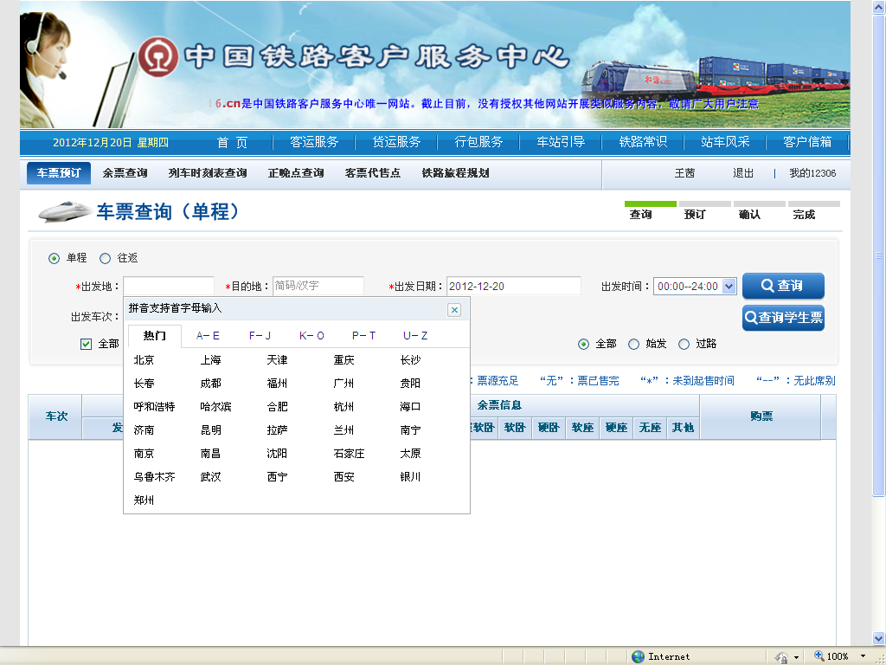Switch to the F–J cities tab
Screen dimensions: 886x665
tap(260, 336)
